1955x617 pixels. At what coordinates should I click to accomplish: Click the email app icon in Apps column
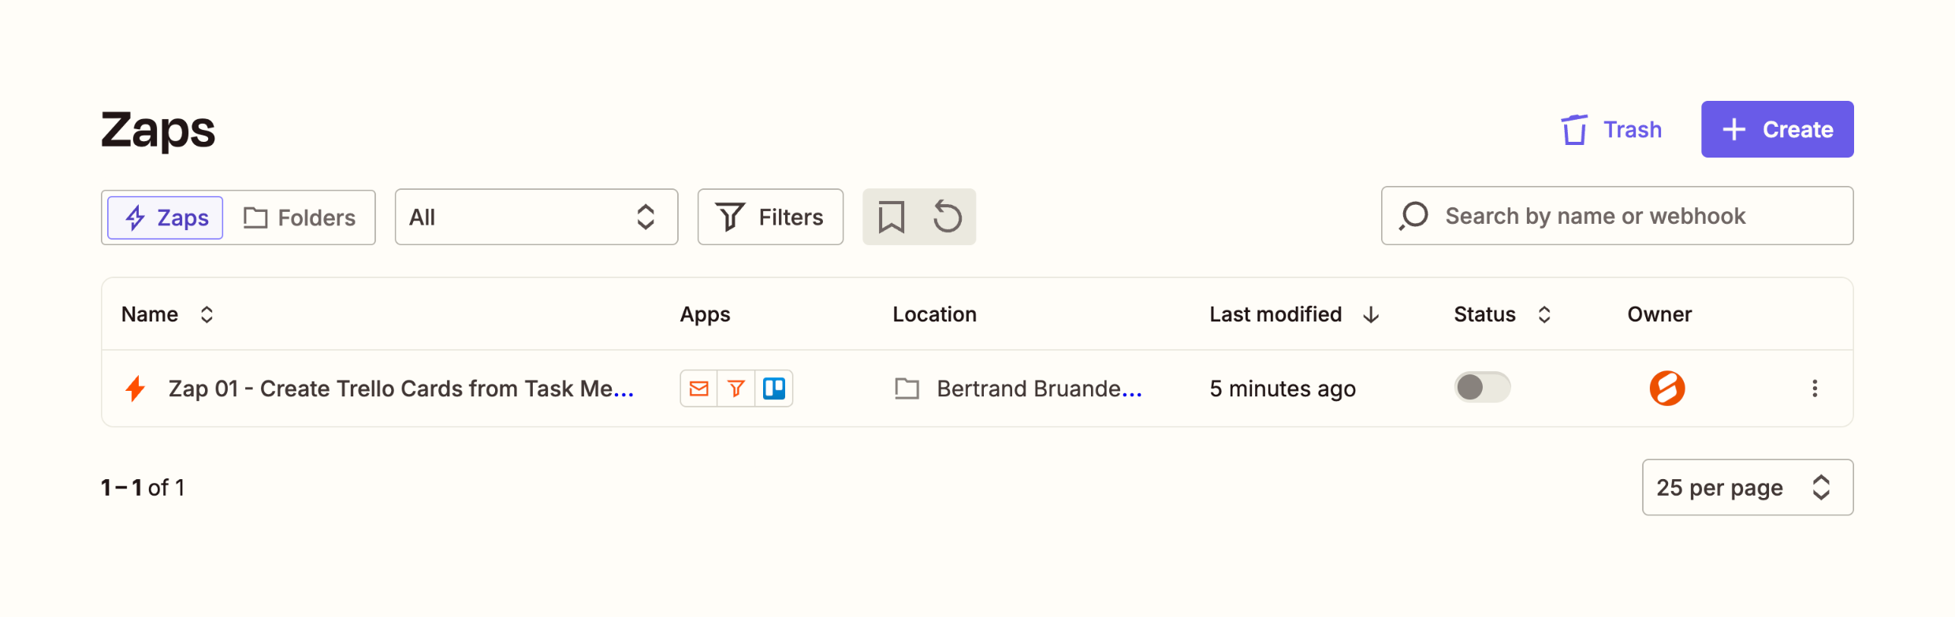699,388
